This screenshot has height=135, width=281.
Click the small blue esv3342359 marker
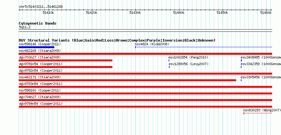tap(241, 67)
